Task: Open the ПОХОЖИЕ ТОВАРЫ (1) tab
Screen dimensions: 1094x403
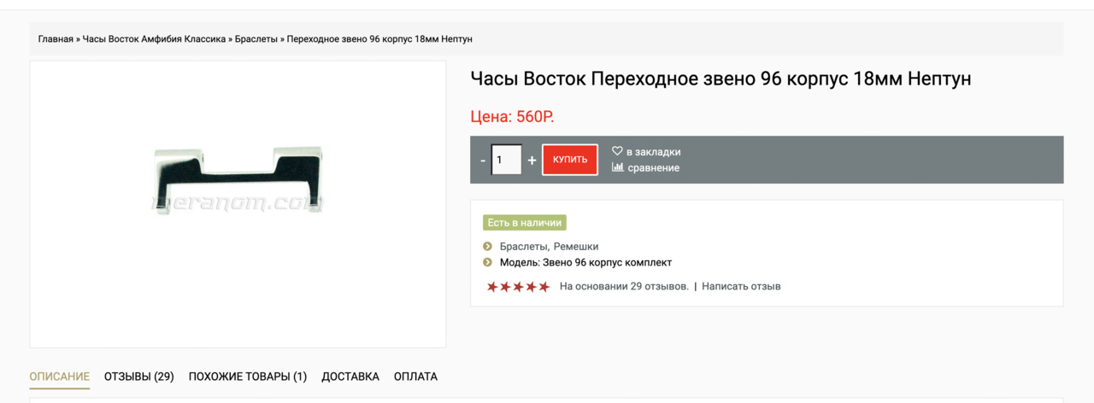Action: pyautogui.click(x=248, y=377)
